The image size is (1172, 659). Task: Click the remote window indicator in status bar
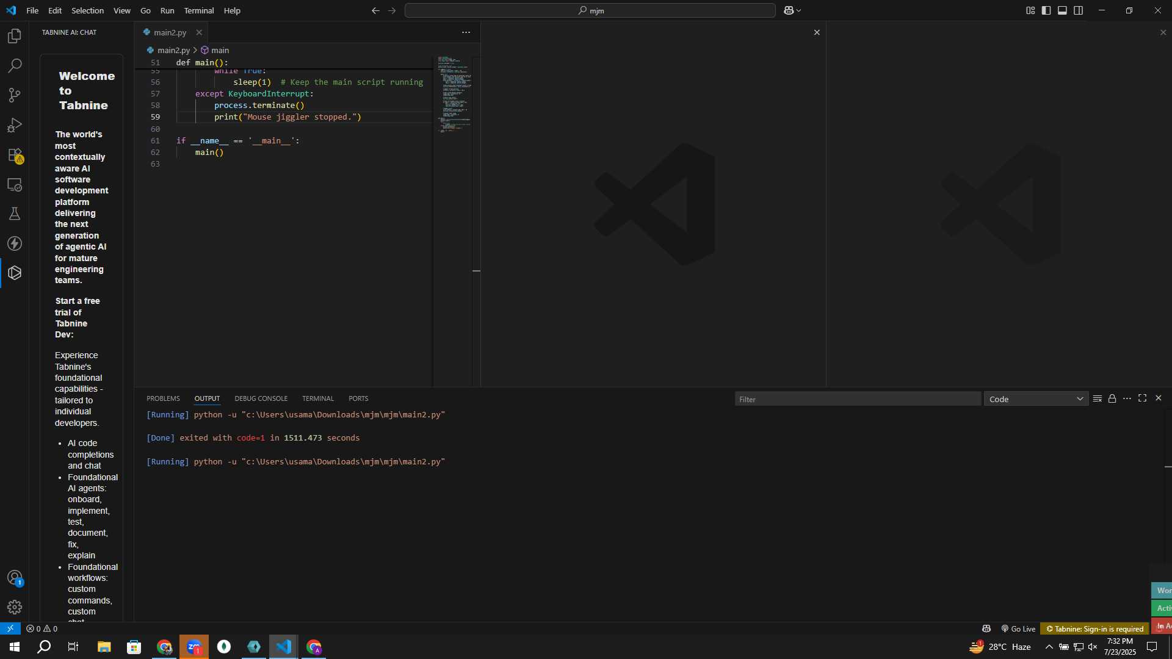[x=10, y=628]
